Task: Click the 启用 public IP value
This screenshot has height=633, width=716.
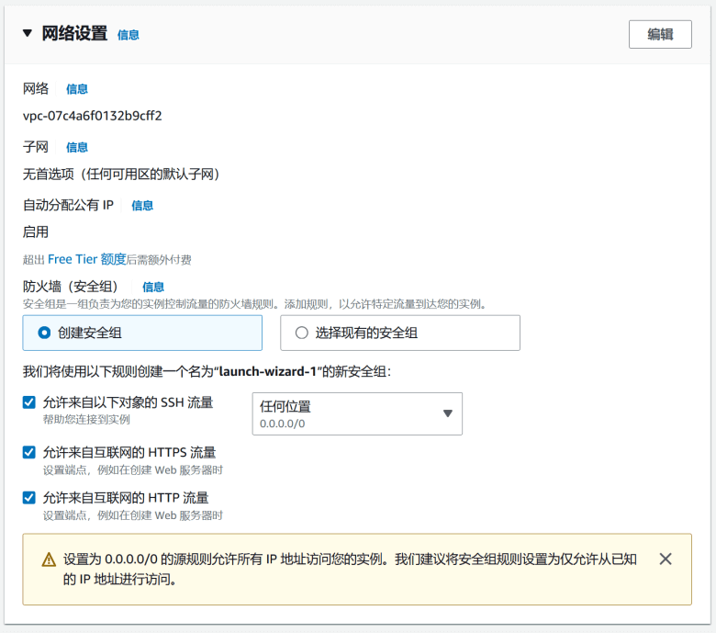Action: [36, 232]
